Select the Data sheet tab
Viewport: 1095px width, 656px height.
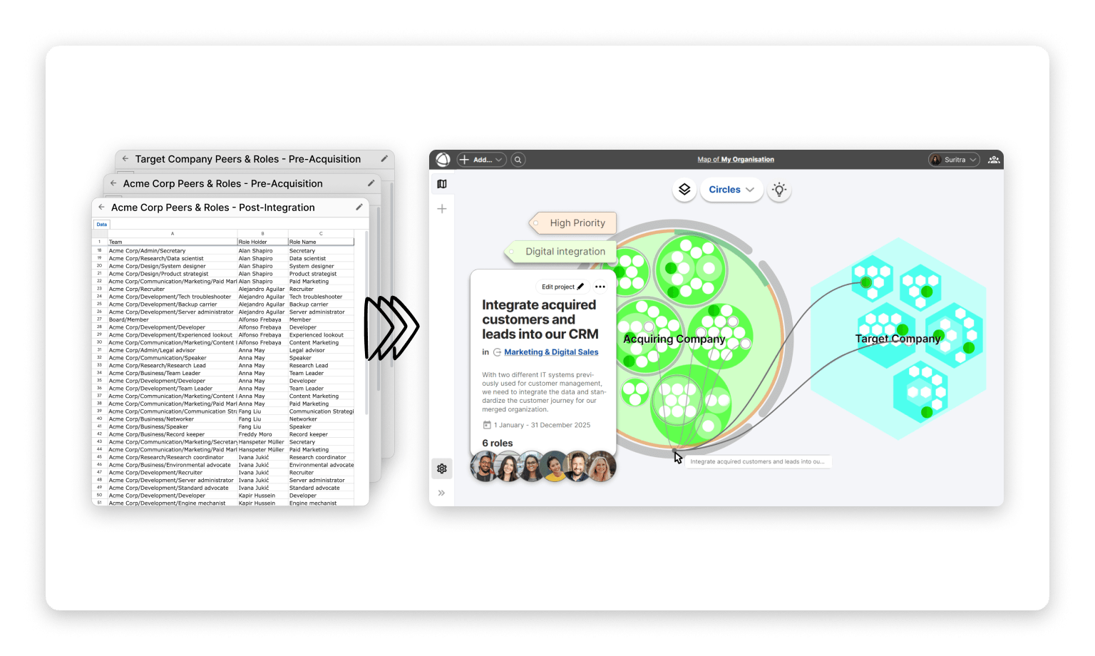tap(102, 225)
